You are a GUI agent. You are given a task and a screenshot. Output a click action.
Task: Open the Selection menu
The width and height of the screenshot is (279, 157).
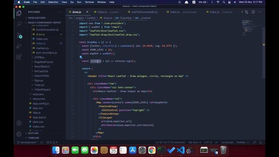pyautogui.click(x=53, y=2)
